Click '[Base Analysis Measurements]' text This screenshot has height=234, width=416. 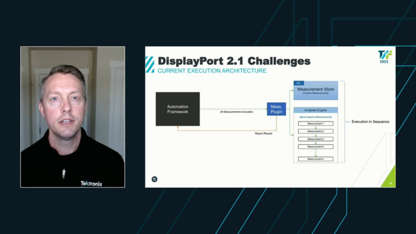pyautogui.click(x=316, y=117)
